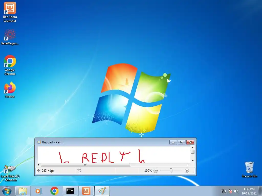Maximize the Paint window
Image resolution: width=262 pixels, height=196 pixels.
(182, 142)
